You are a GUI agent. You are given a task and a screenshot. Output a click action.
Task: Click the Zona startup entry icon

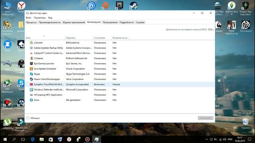[31, 100]
